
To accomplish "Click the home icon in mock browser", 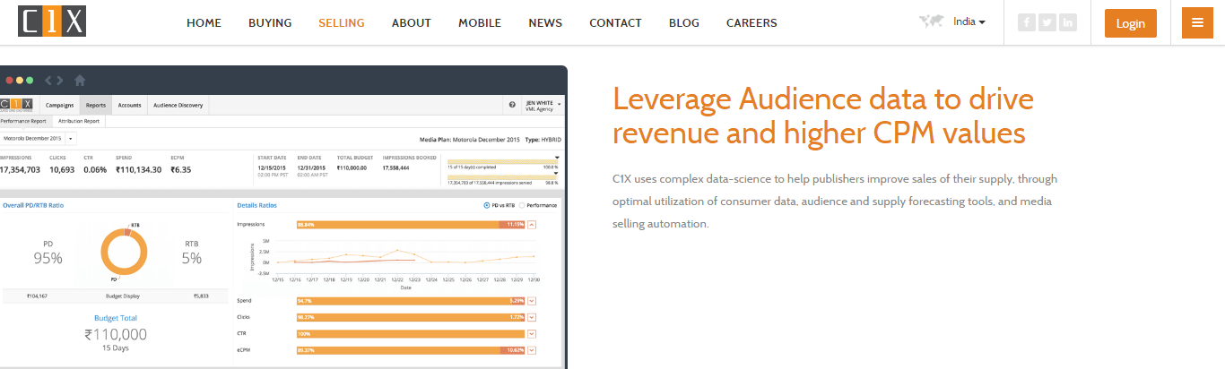I will pyautogui.click(x=80, y=81).
